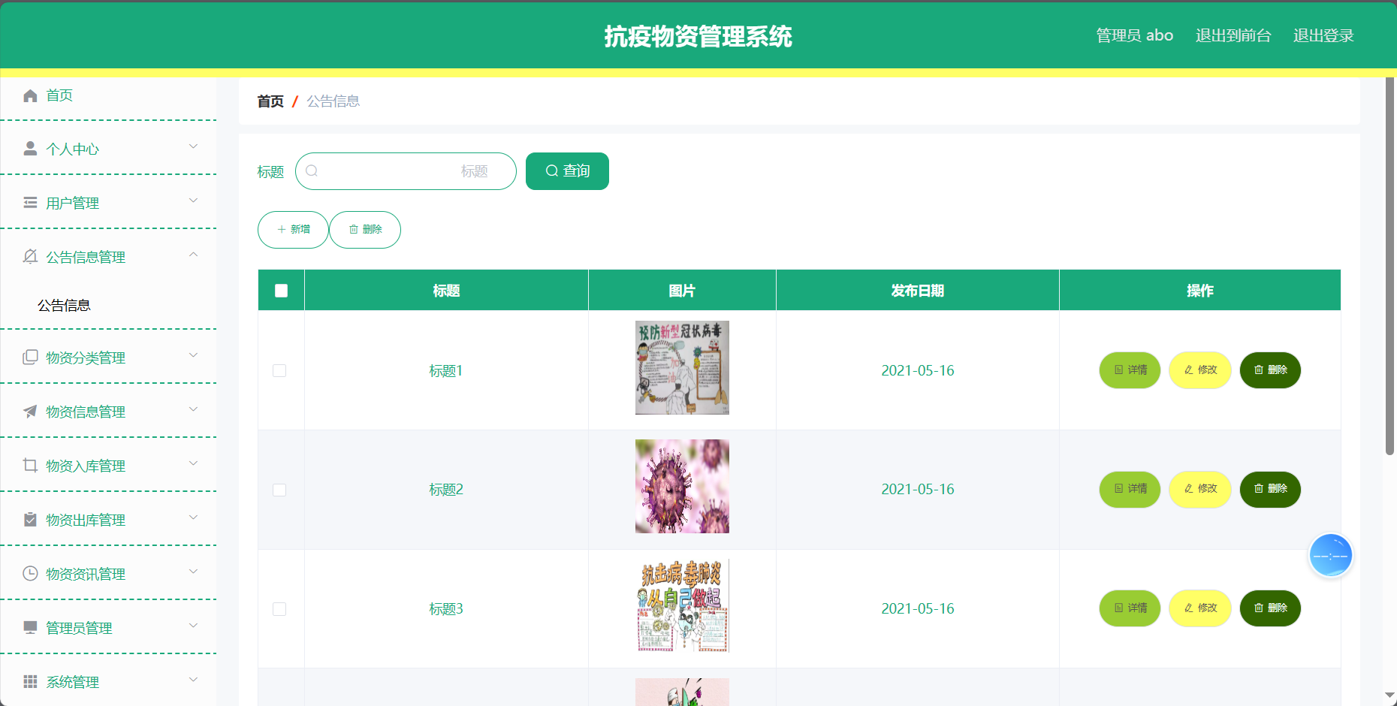
Task: Click the 首页 breadcrumb link
Action: (x=270, y=101)
